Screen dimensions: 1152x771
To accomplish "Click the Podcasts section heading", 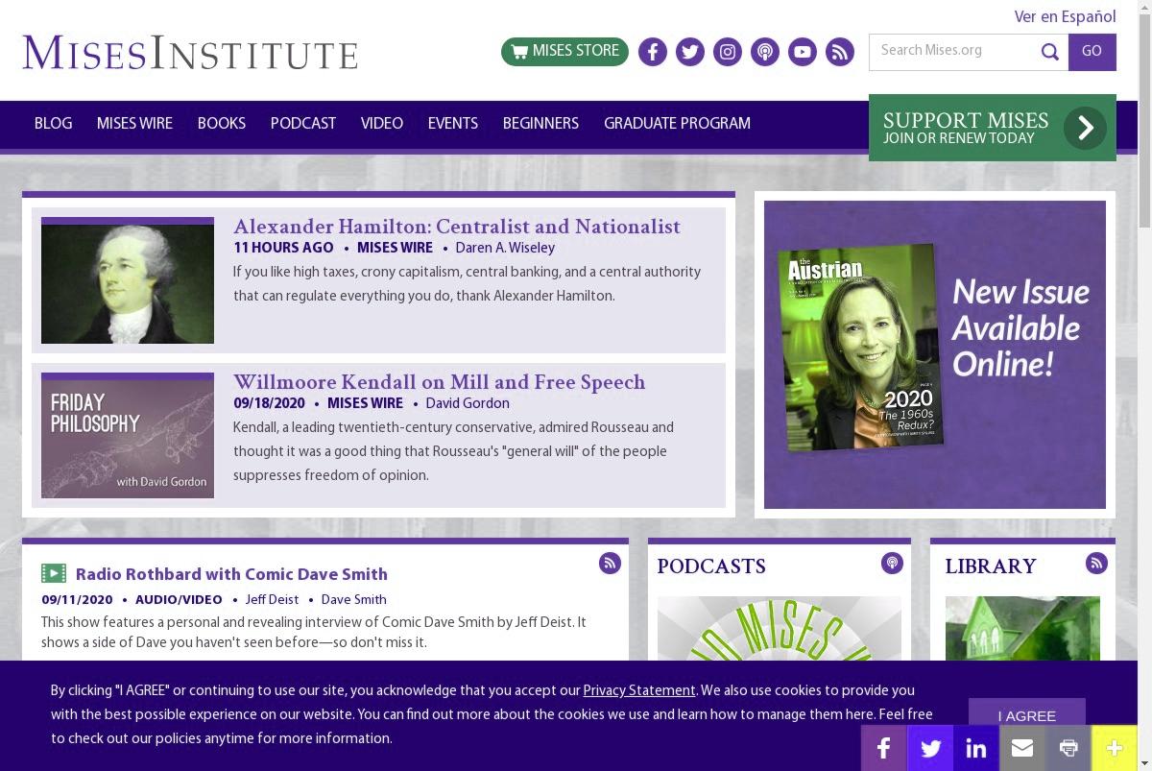I will [x=711, y=566].
